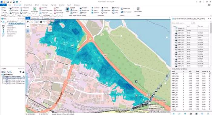Add a Pump unit

(115, 13)
